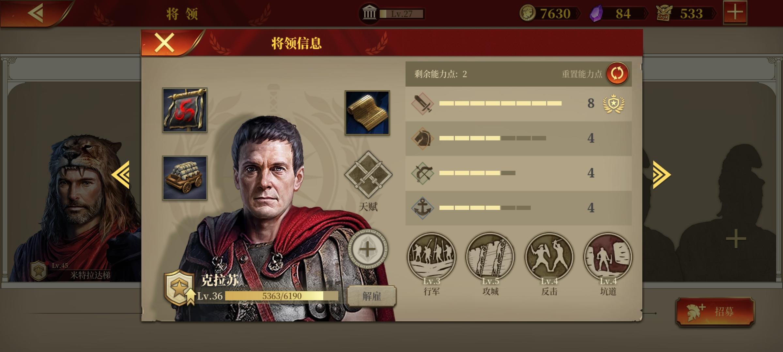Click the navy anchor ability row
This screenshot has height=352, width=783.
point(519,208)
